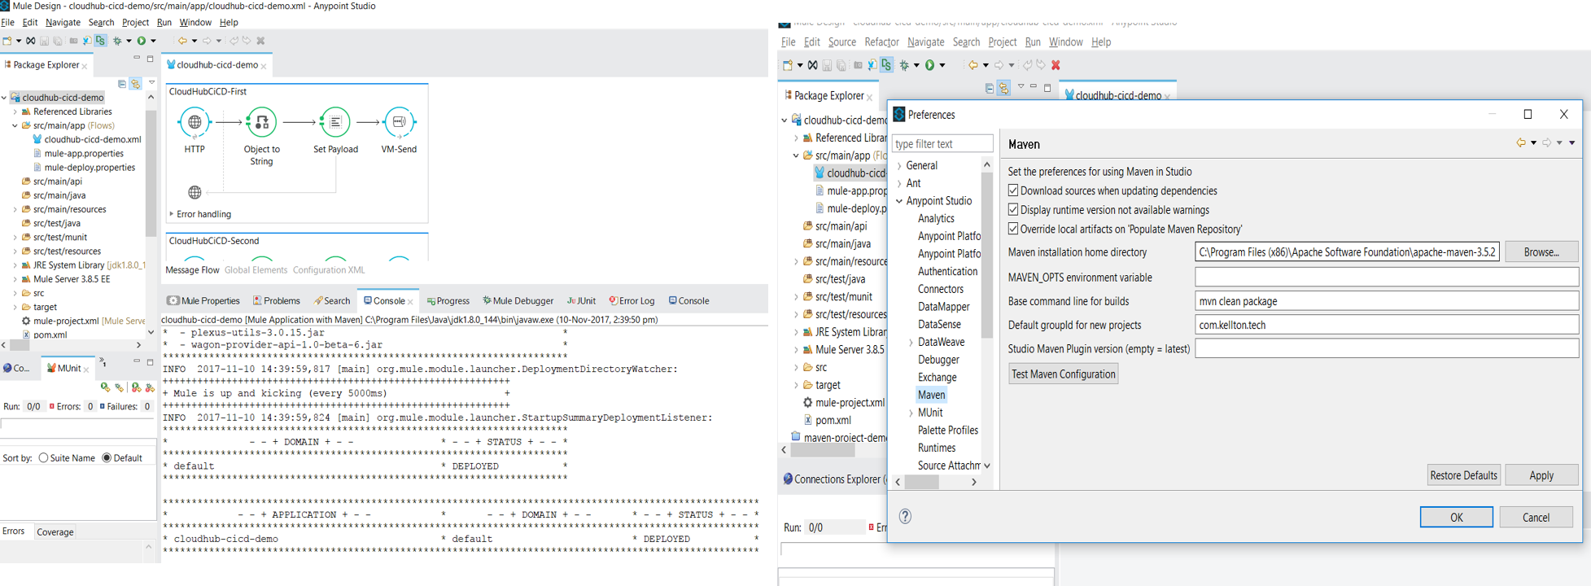The width and height of the screenshot is (1591, 586).
Task: Click the help question mark icon in Preferences
Action: click(x=905, y=517)
